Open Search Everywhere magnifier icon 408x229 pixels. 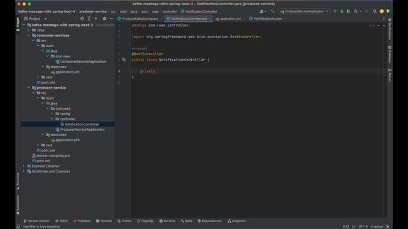[x=375, y=11]
